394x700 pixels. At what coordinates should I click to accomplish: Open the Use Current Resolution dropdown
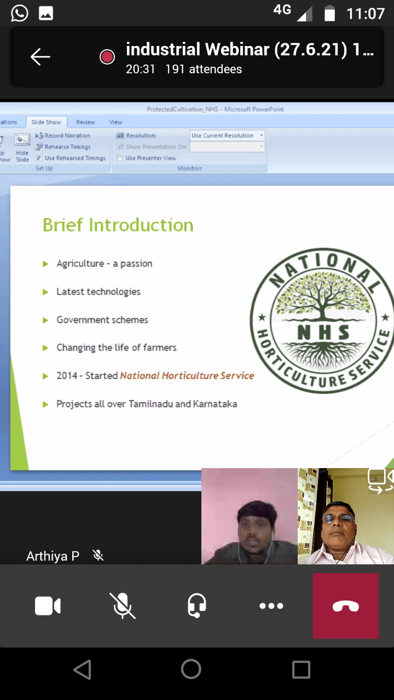(x=227, y=136)
